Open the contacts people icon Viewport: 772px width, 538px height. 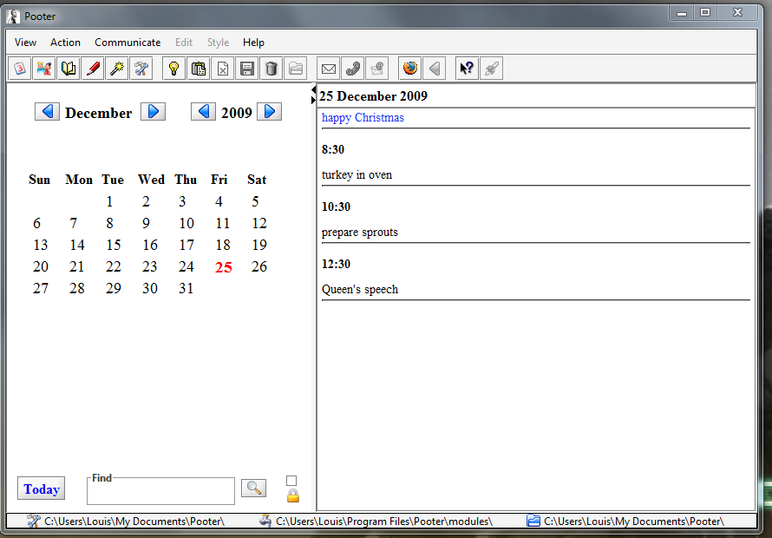click(x=44, y=69)
